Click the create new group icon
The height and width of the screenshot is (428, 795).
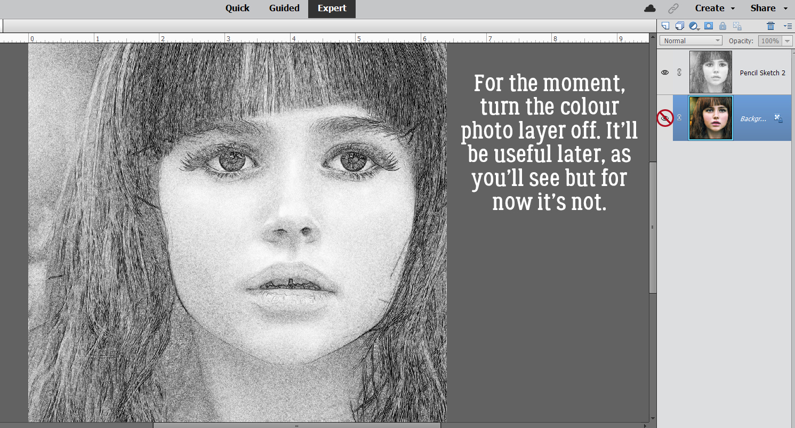point(679,26)
